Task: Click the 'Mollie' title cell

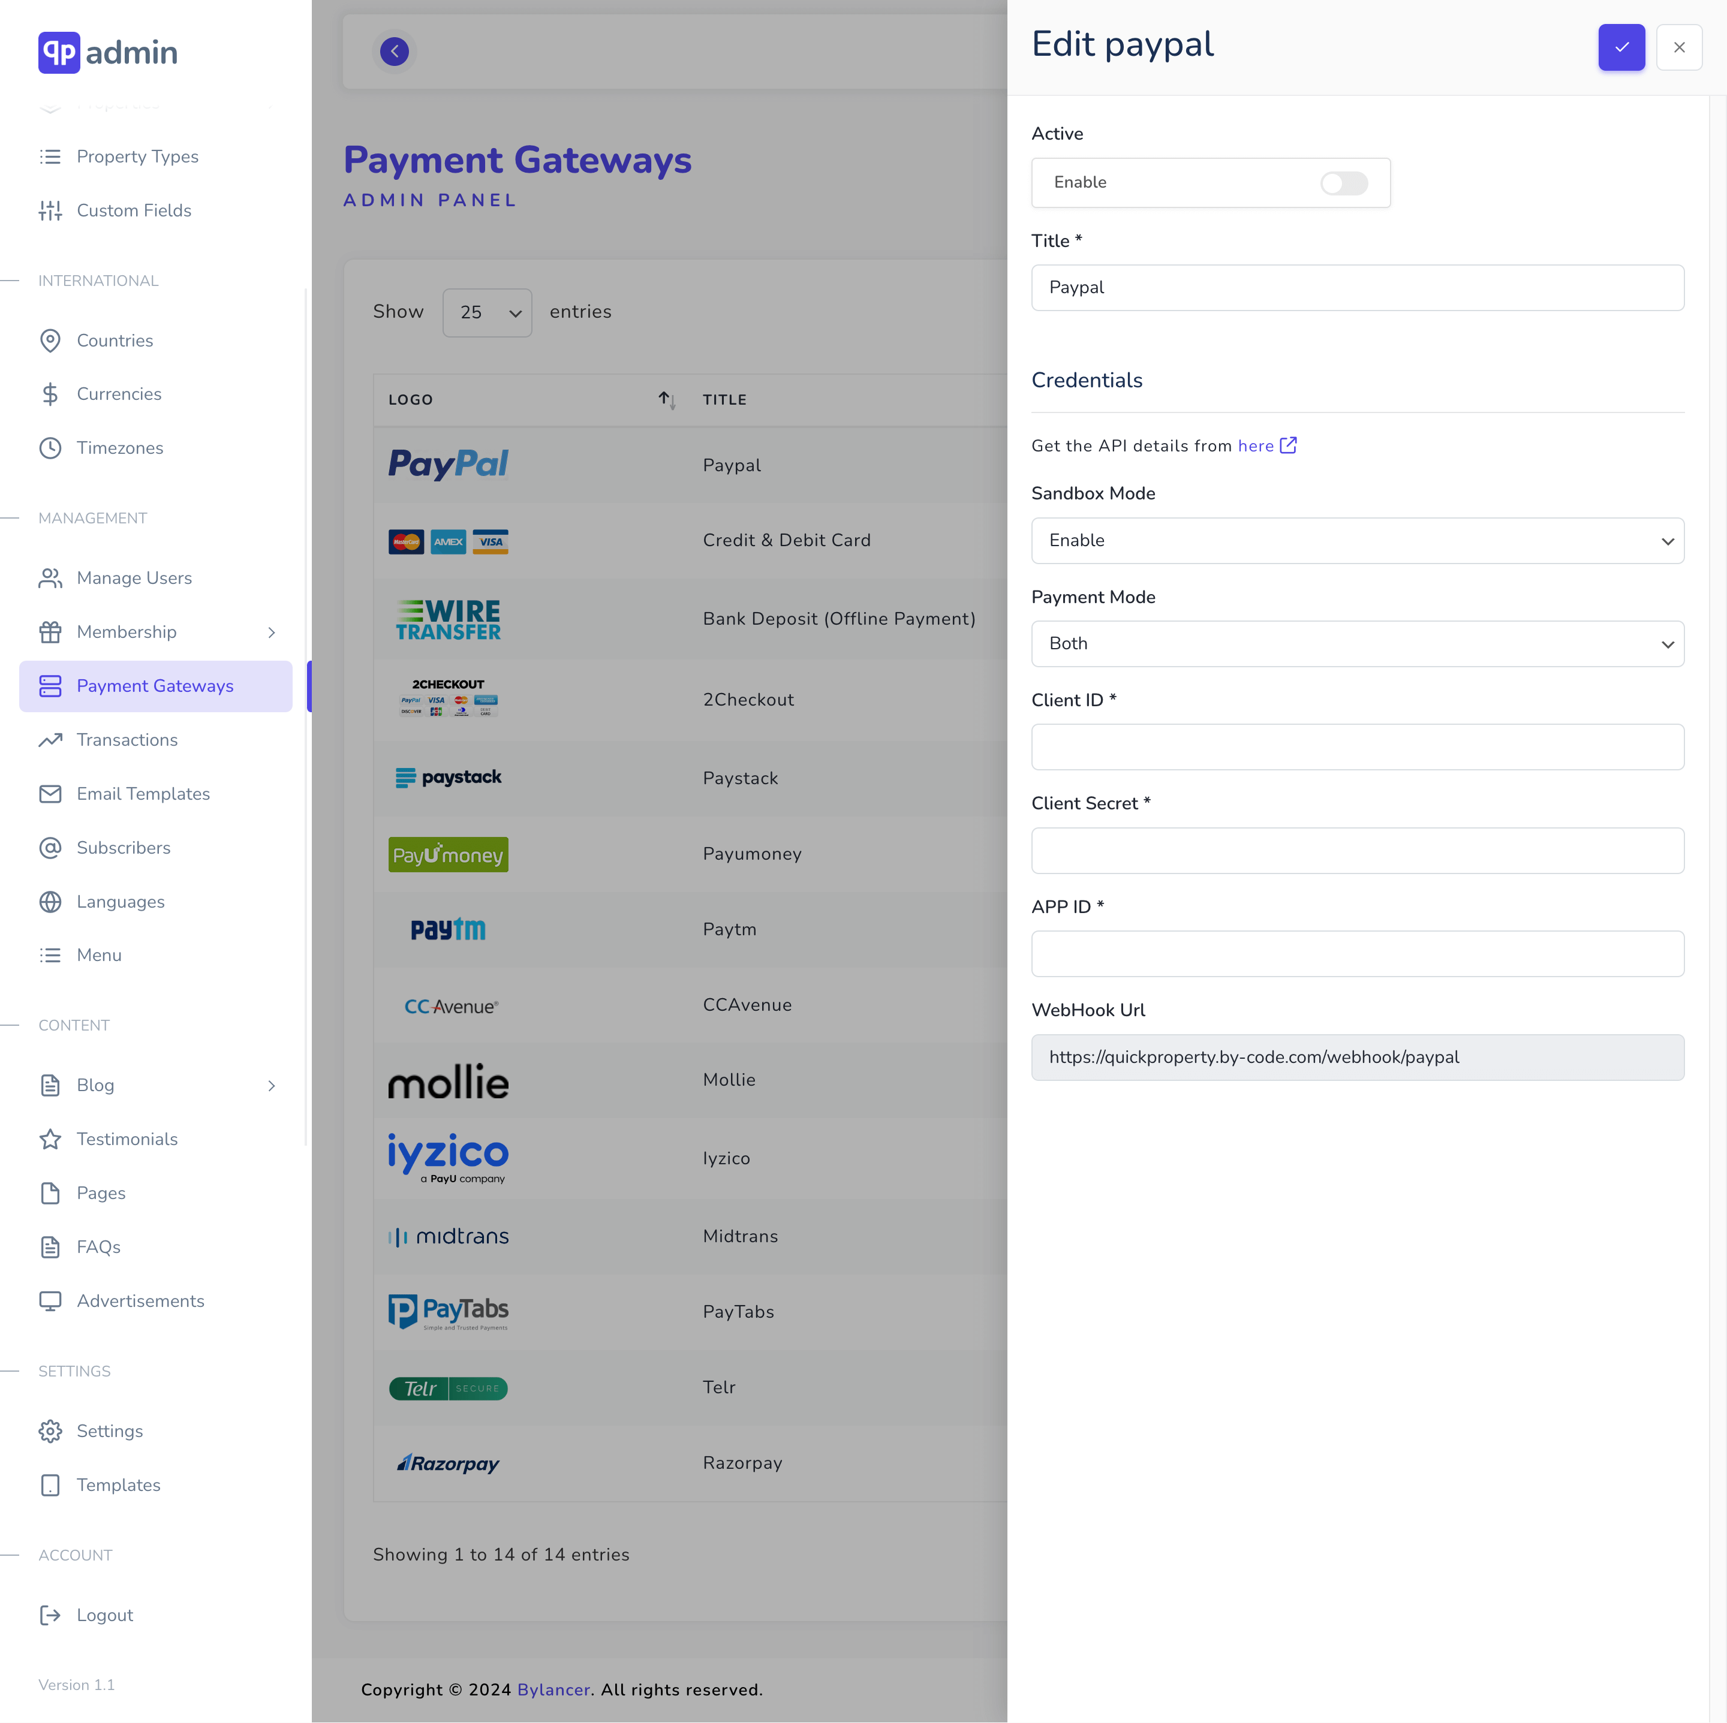Action: click(729, 1080)
